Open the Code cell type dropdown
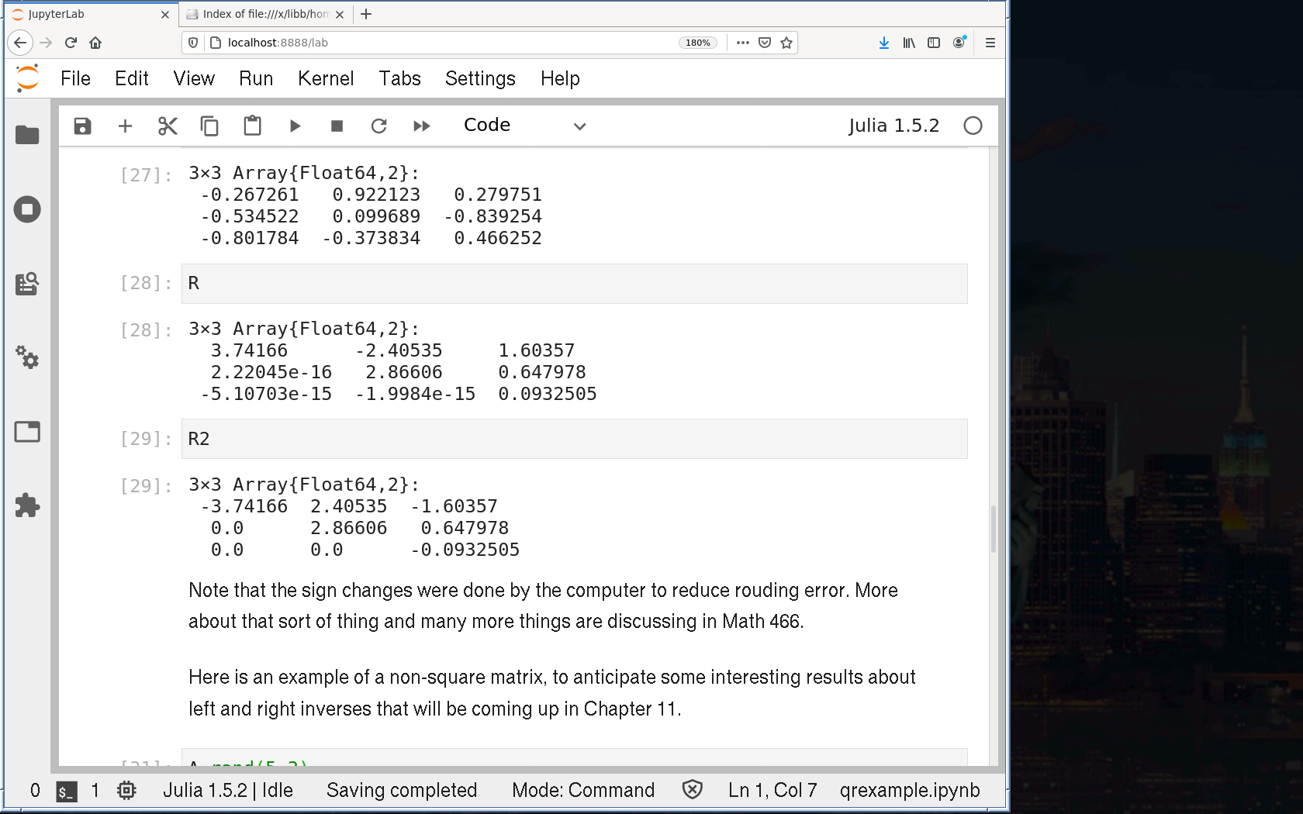 coord(524,126)
